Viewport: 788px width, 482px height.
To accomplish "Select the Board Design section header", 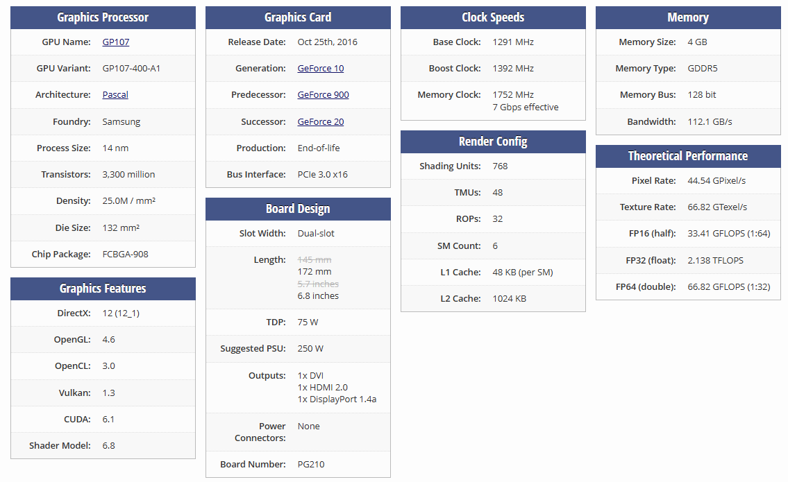I will pos(298,209).
